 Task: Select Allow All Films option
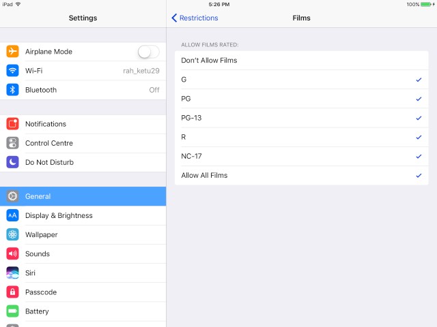tap(302, 176)
